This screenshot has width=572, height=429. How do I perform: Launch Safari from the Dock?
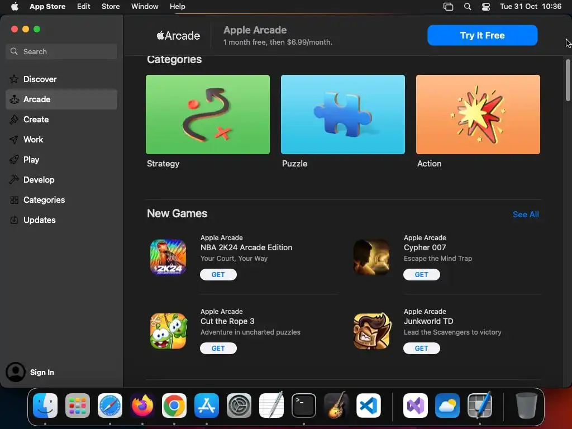coord(110,406)
